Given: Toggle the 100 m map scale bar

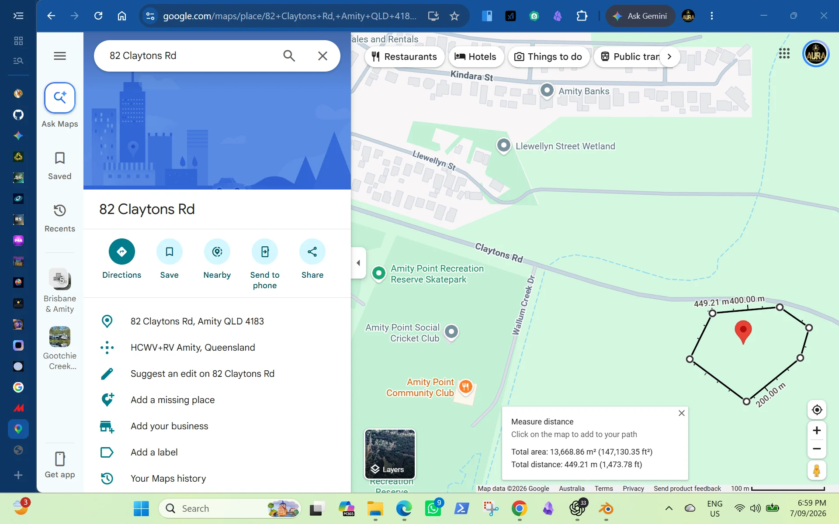Looking at the screenshot, I should coord(778,488).
